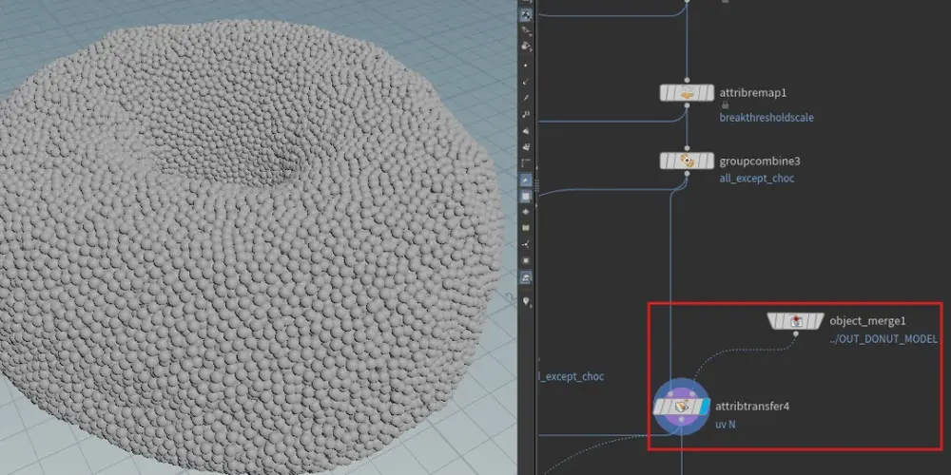This screenshot has width=951, height=475.
Task: Click the topmost icon in the viewport display toolbar
Action: tap(526, 14)
